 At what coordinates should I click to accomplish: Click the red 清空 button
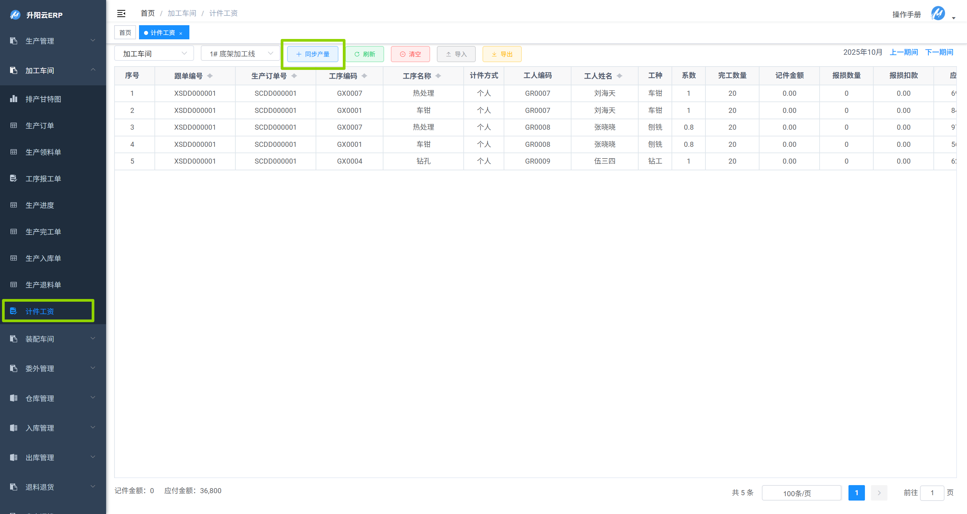410,54
